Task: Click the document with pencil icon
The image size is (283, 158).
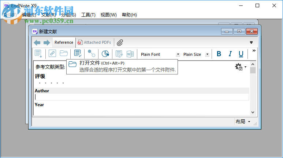Action: 119,54
